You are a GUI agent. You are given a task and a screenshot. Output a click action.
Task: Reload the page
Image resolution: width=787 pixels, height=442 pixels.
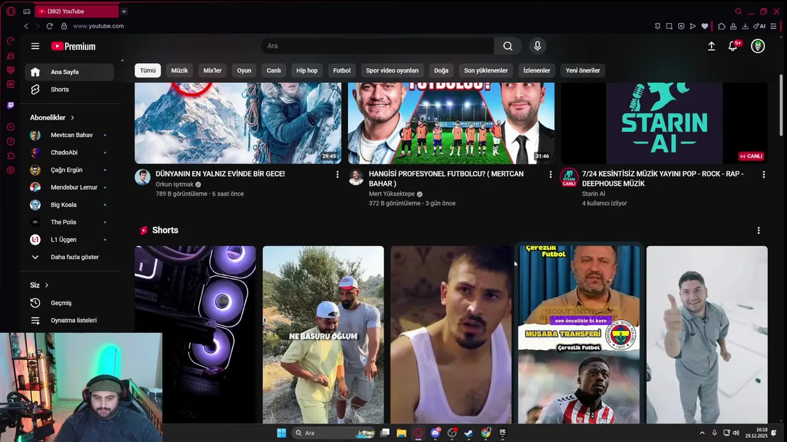49,26
